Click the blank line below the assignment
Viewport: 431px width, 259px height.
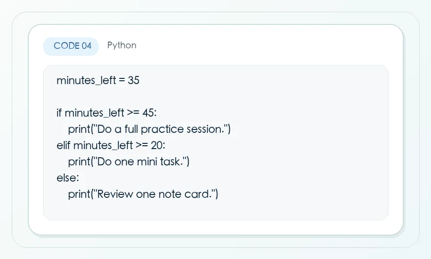(x=215, y=97)
